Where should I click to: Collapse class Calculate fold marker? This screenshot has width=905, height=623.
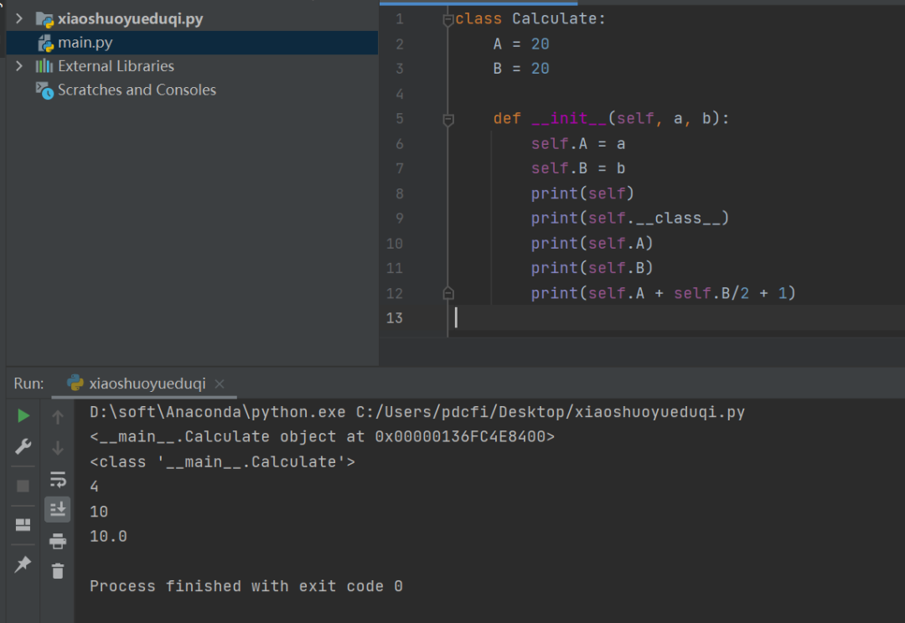pyautogui.click(x=447, y=19)
